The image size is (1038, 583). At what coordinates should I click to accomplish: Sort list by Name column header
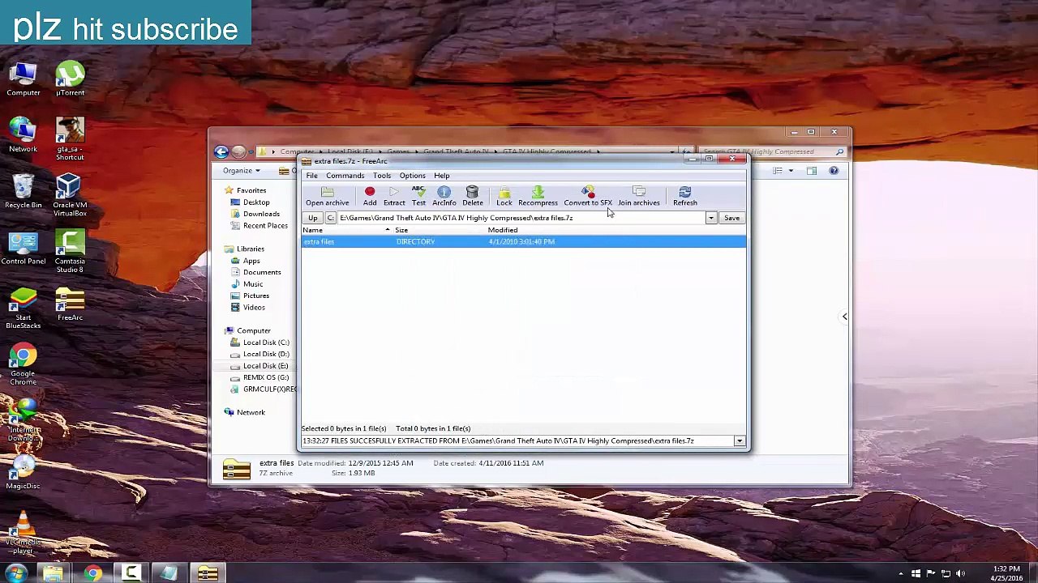(x=346, y=230)
